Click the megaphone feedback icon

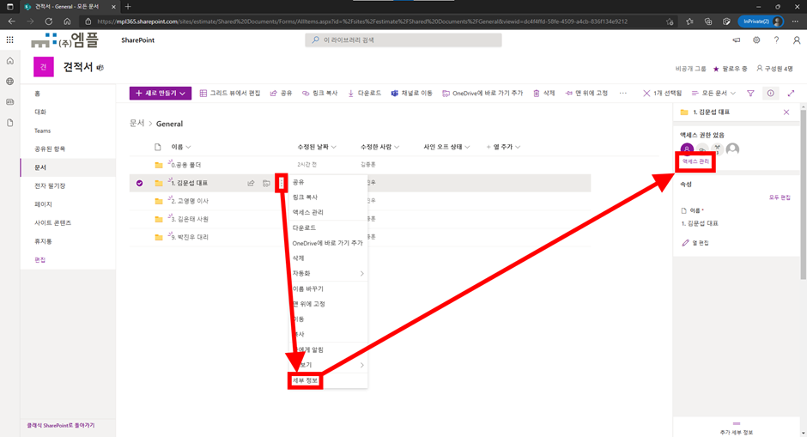click(737, 39)
